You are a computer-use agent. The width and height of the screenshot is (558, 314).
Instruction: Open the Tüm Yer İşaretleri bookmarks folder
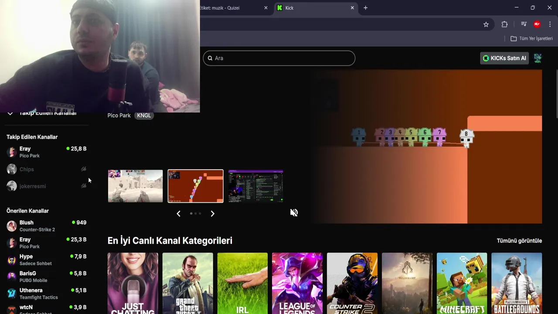(531, 38)
